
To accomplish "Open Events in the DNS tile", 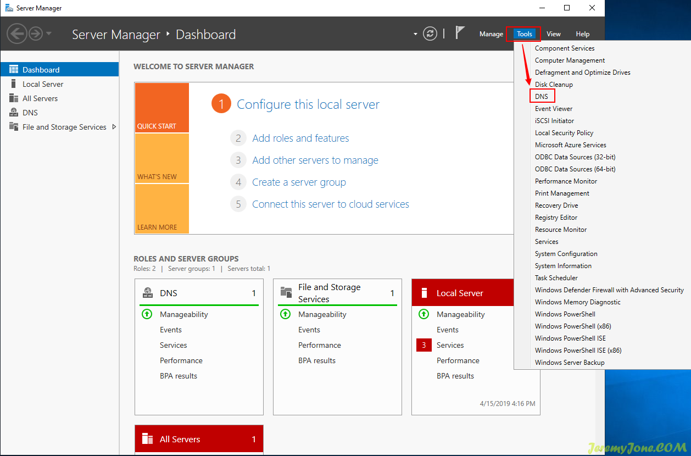I will (x=171, y=330).
